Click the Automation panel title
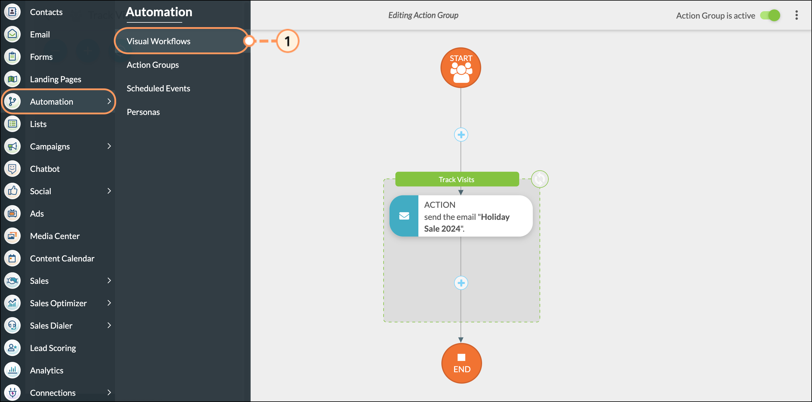The width and height of the screenshot is (812, 402). 159,12
